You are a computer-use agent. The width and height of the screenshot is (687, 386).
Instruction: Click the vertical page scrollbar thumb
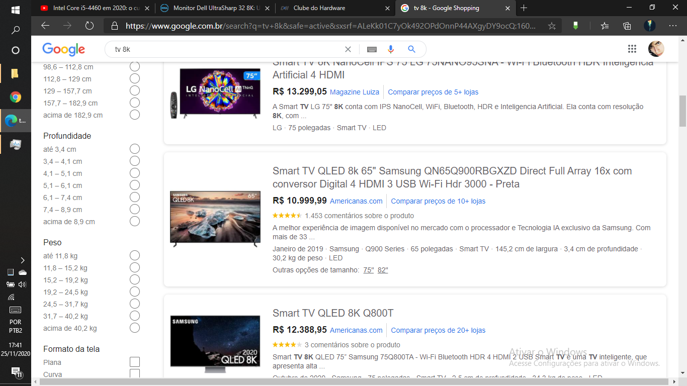coord(682,111)
